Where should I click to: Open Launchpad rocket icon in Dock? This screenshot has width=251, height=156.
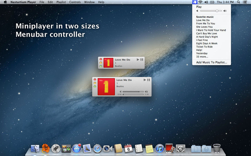click(x=56, y=149)
